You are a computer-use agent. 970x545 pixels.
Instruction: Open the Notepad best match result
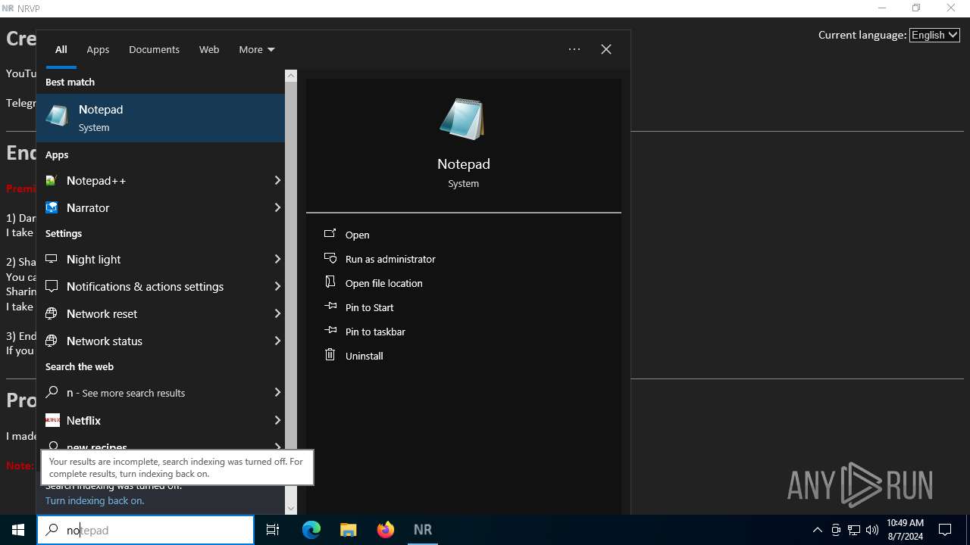(x=161, y=118)
